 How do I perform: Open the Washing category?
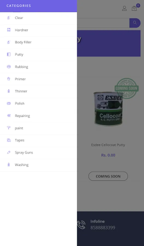tap(39, 165)
